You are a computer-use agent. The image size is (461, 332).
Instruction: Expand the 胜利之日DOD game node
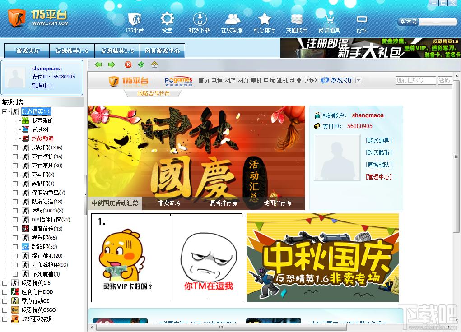click(5, 292)
